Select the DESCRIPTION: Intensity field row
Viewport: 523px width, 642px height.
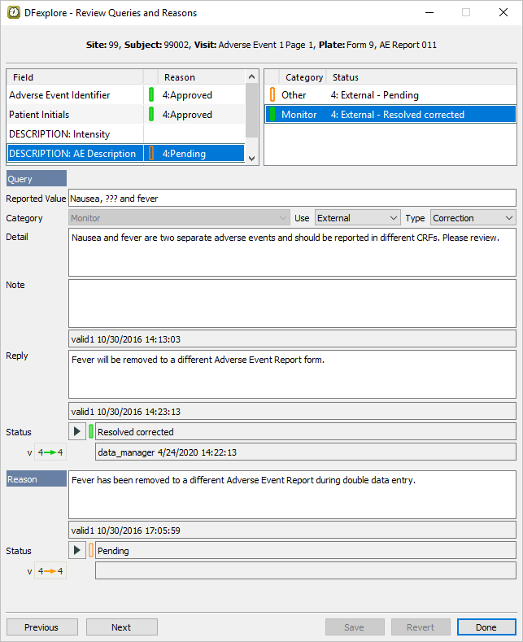click(x=75, y=134)
